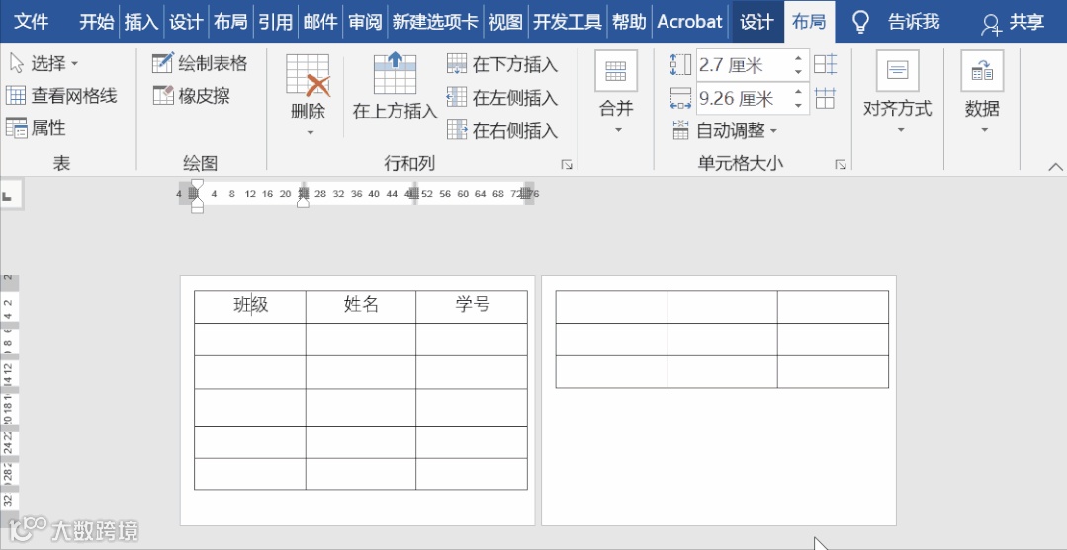
Task: Open the 开发工具 tab
Action: (x=568, y=22)
